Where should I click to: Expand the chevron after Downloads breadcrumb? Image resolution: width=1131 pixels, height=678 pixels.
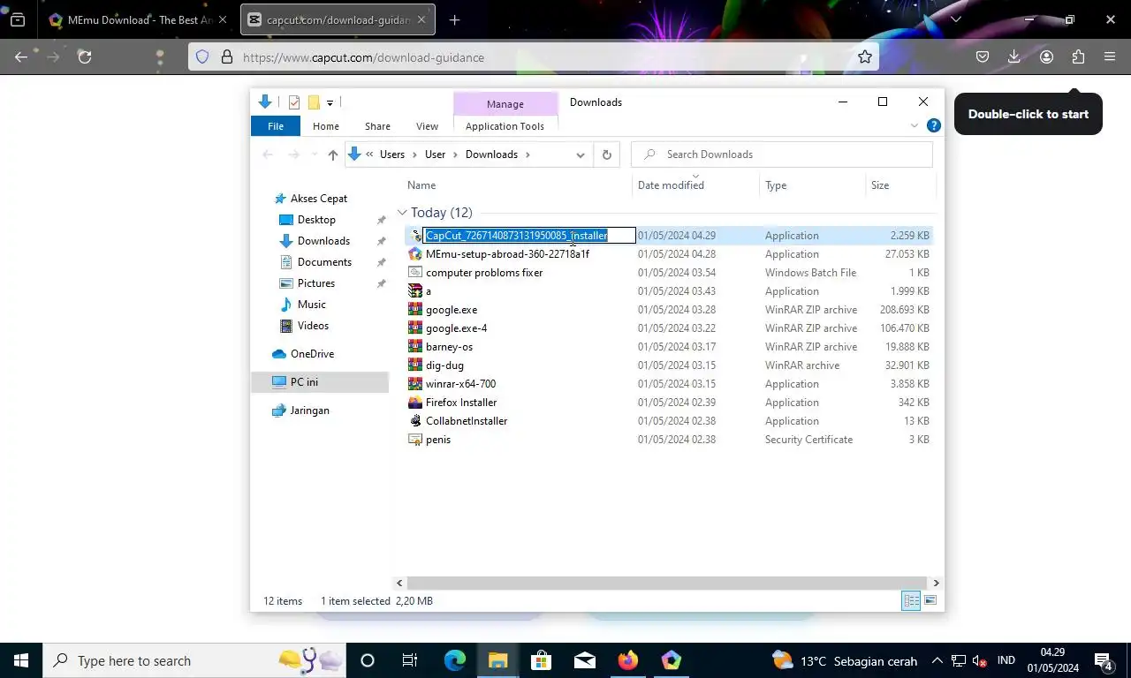[x=528, y=154]
